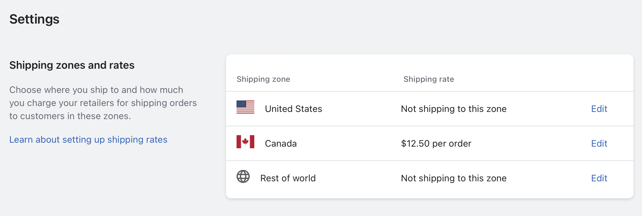Click the United States flag icon
642x216 pixels.
(x=245, y=107)
